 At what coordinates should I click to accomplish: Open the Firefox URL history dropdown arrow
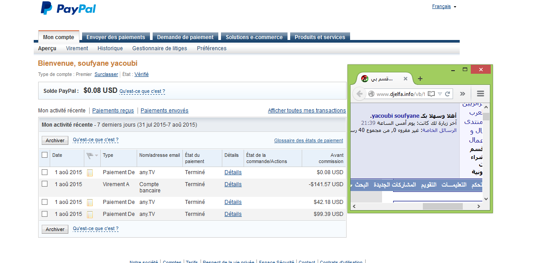(440, 94)
